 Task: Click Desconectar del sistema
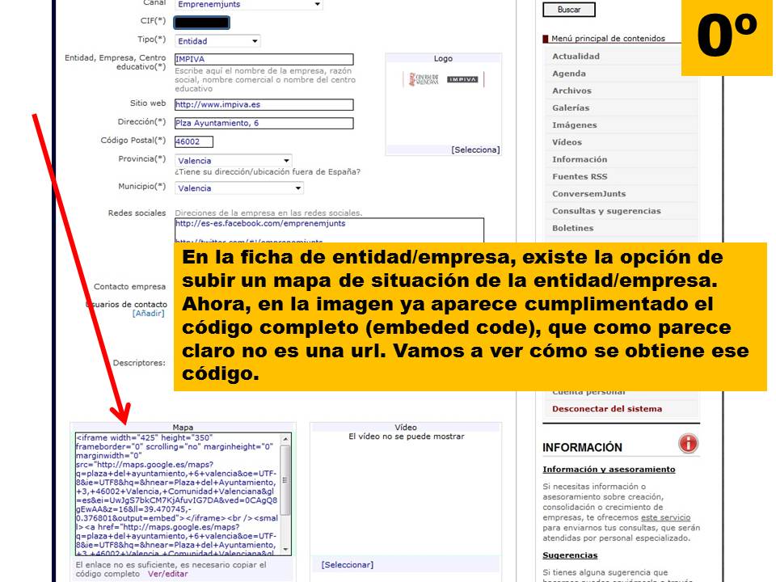(606, 409)
